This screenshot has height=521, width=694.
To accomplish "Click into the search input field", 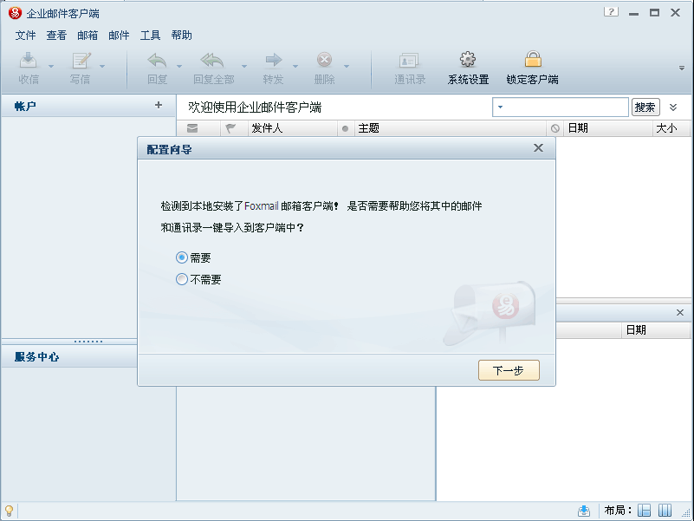I will (x=567, y=107).
